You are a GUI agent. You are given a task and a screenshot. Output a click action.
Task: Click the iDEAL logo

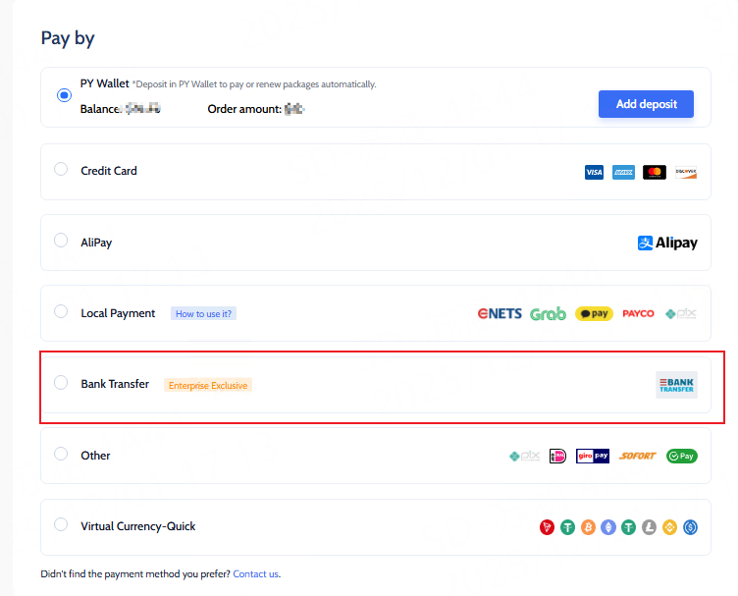click(x=557, y=456)
